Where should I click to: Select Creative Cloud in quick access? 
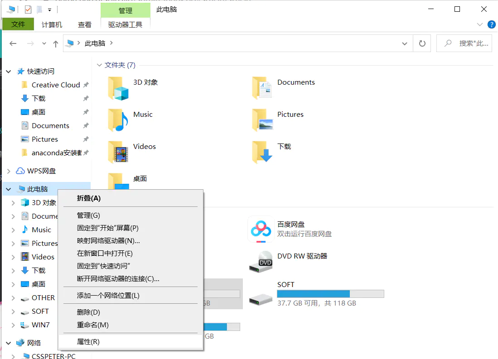(x=56, y=85)
